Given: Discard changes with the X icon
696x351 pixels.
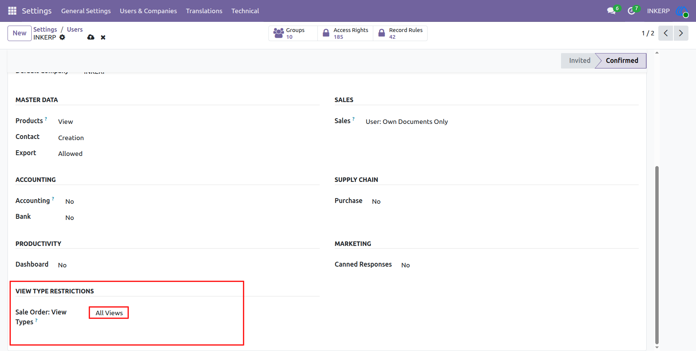Looking at the screenshot, I should tap(103, 37).
